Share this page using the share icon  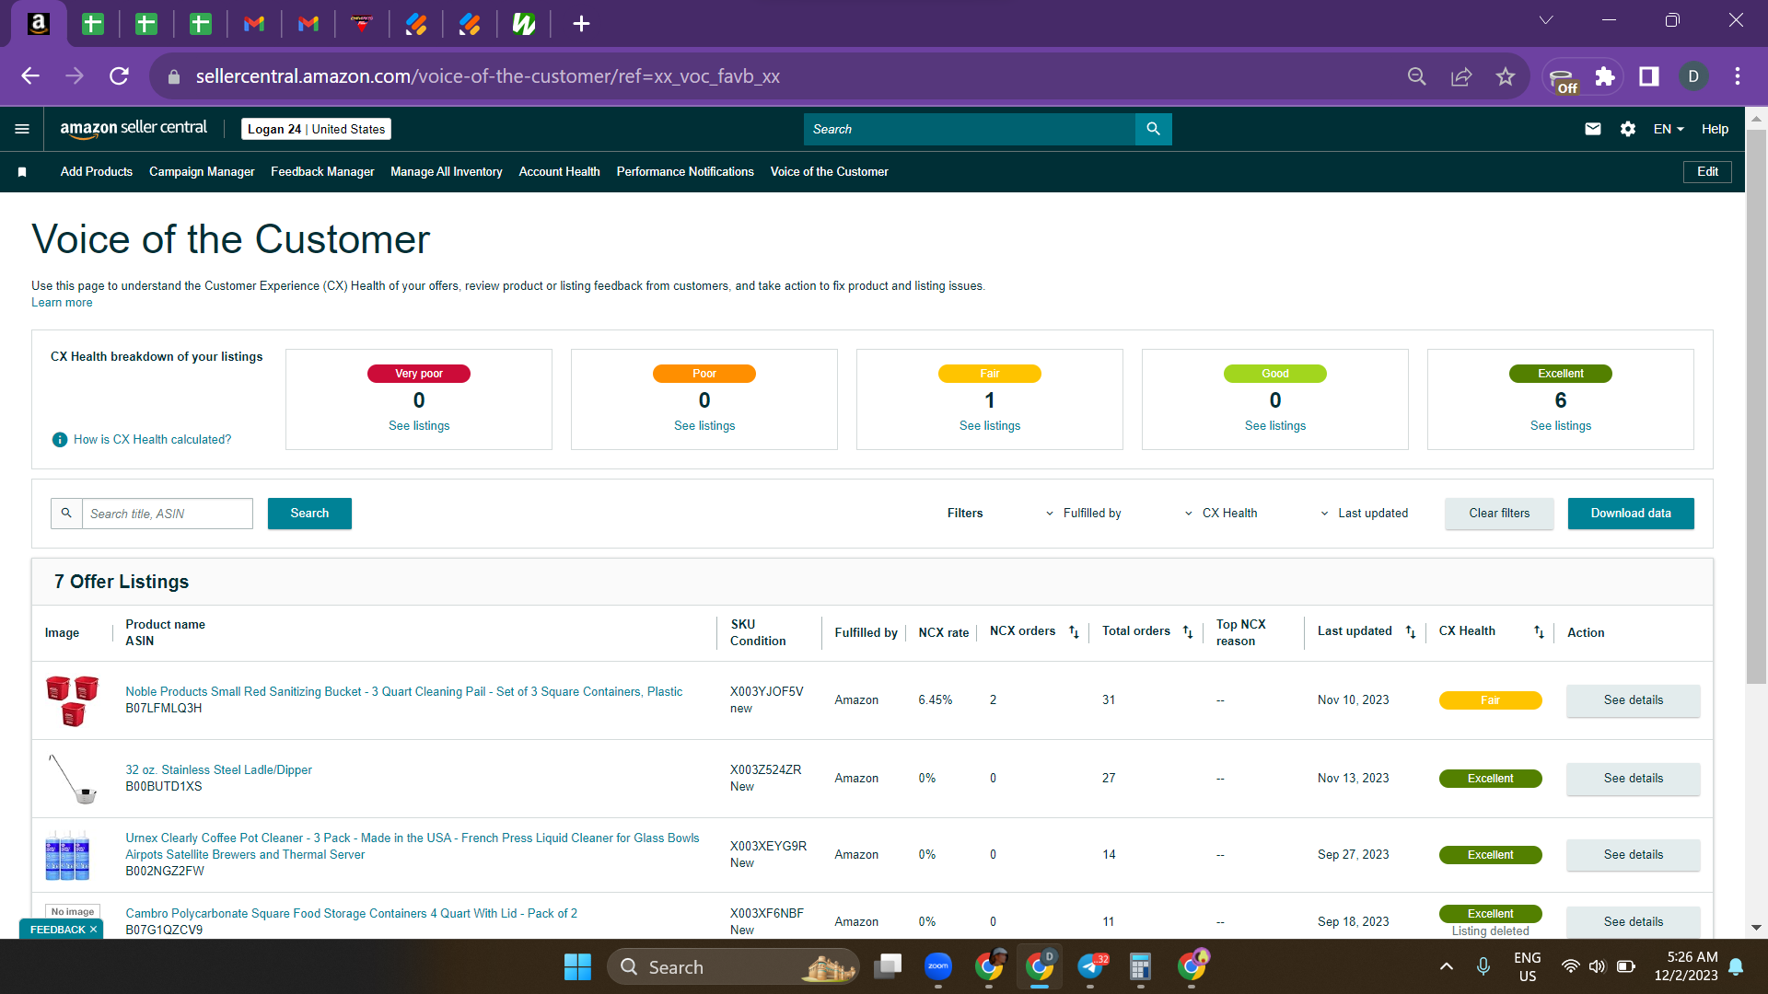tap(1461, 76)
